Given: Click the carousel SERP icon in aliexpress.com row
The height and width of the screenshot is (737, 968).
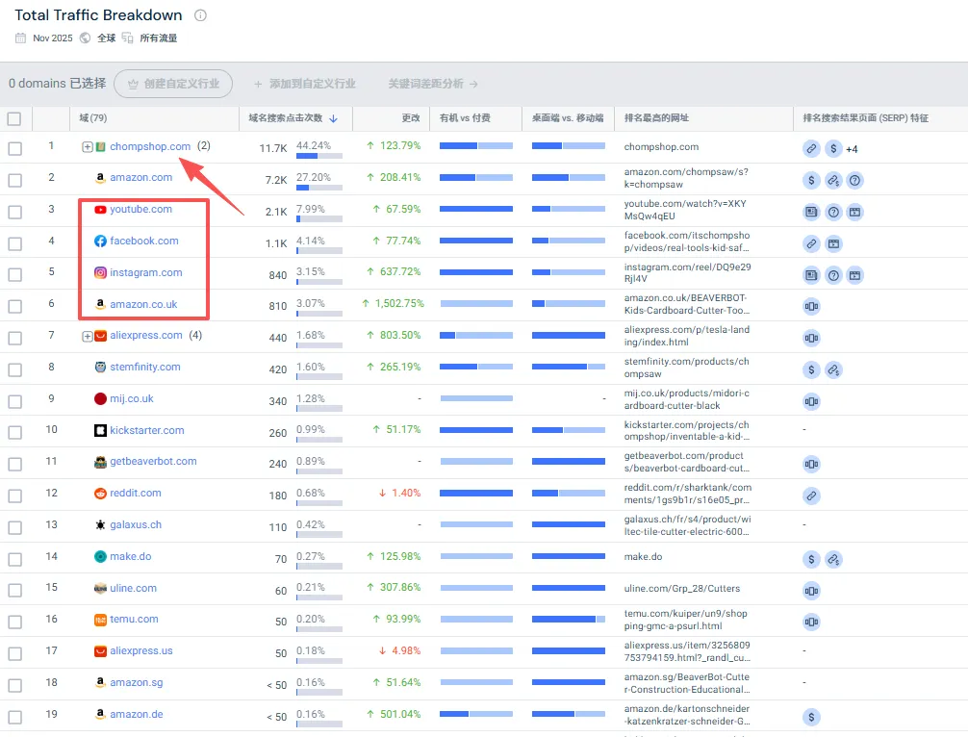Looking at the screenshot, I should tap(811, 338).
